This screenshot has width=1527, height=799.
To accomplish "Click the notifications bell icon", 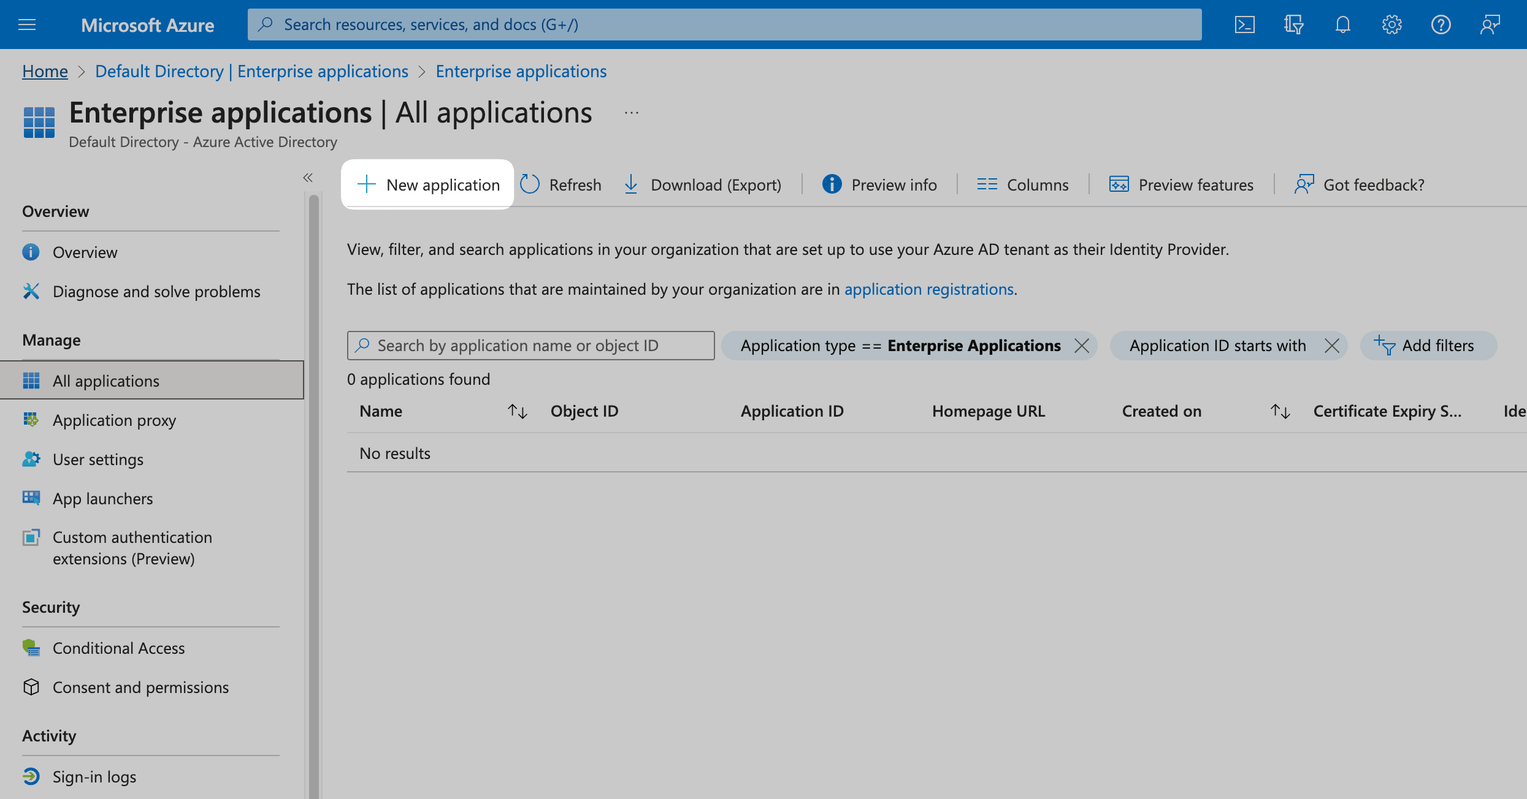I will pos(1342,25).
